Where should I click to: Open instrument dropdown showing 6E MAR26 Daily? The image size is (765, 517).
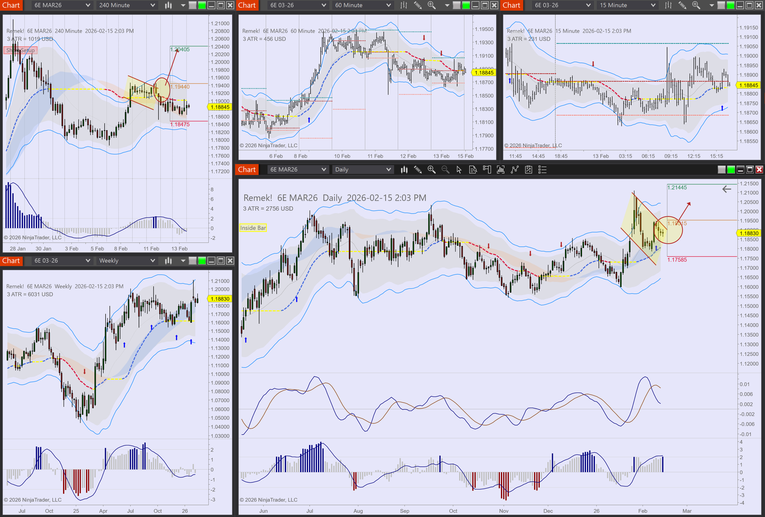coord(297,170)
